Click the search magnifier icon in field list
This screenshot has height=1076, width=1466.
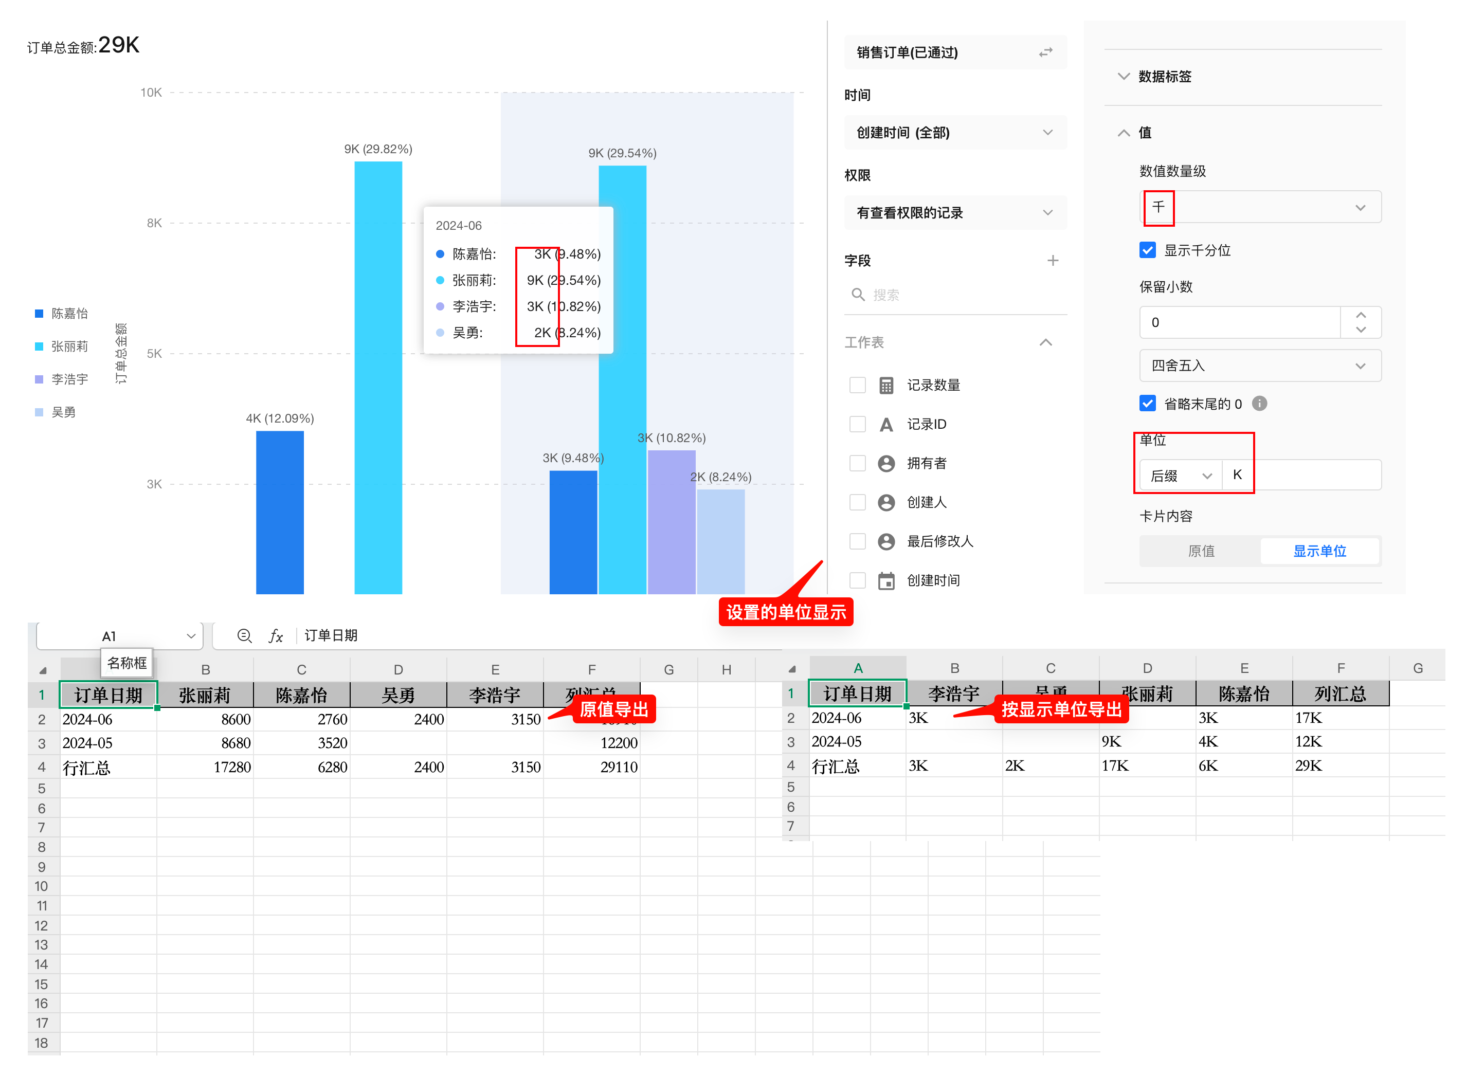click(858, 295)
